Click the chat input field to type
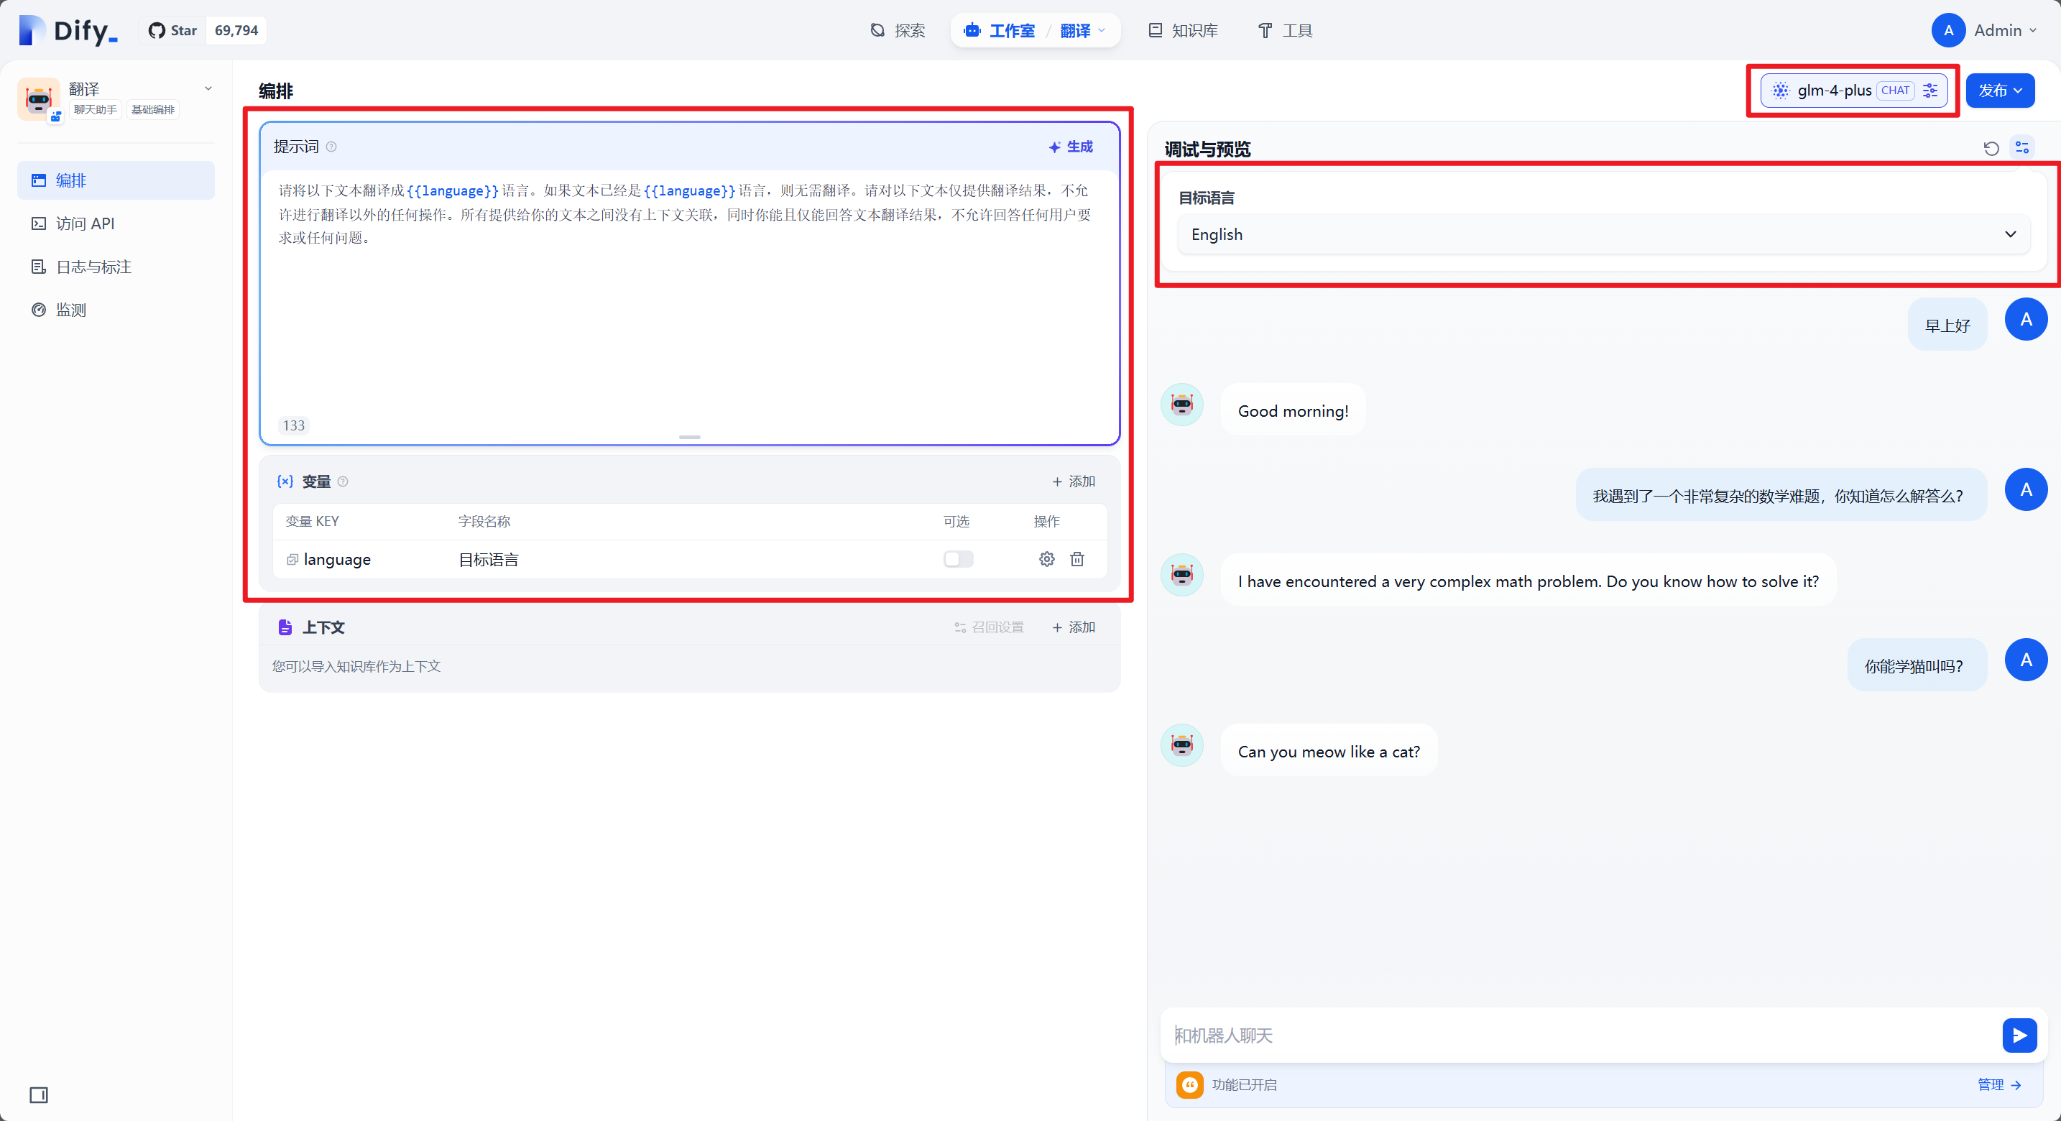The width and height of the screenshot is (2061, 1121). point(1520,1035)
